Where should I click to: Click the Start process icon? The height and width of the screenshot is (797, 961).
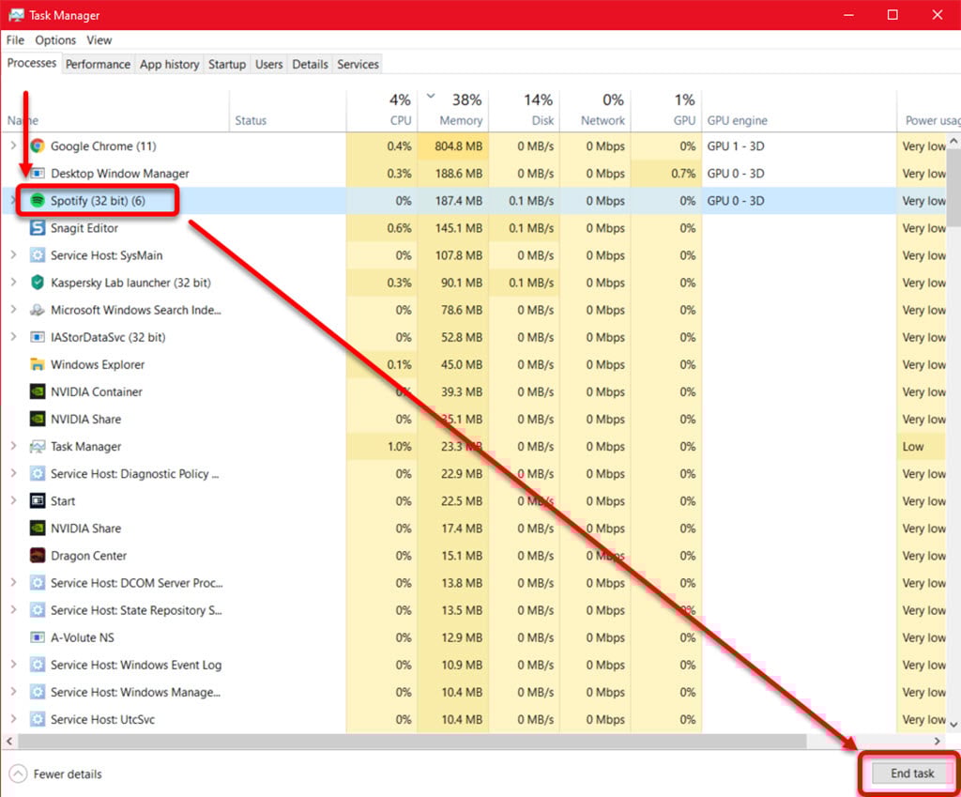38,501
